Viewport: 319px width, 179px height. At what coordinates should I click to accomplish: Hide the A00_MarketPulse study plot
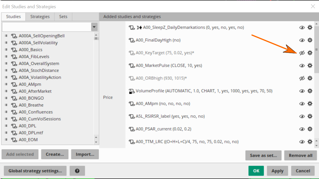[x=302, y=66]
